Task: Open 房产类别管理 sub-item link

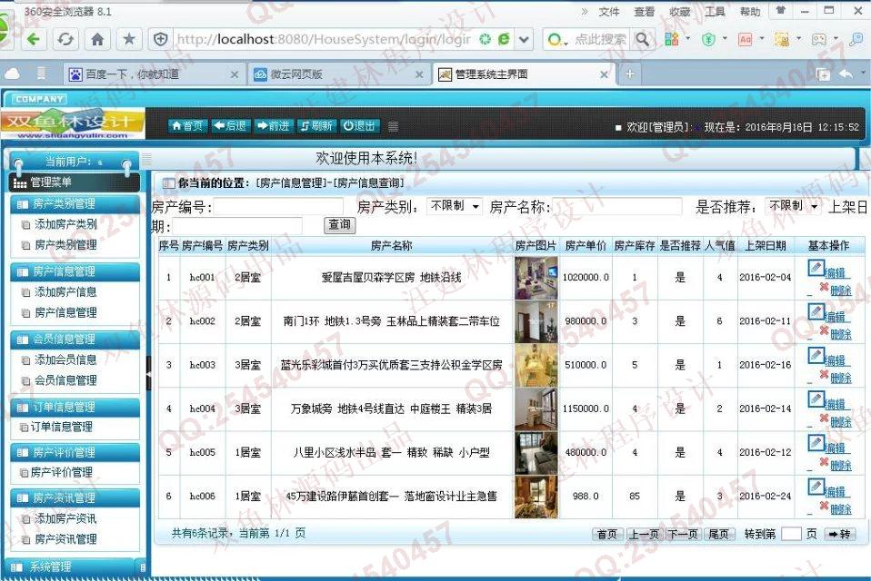Action: pos(65,245)
